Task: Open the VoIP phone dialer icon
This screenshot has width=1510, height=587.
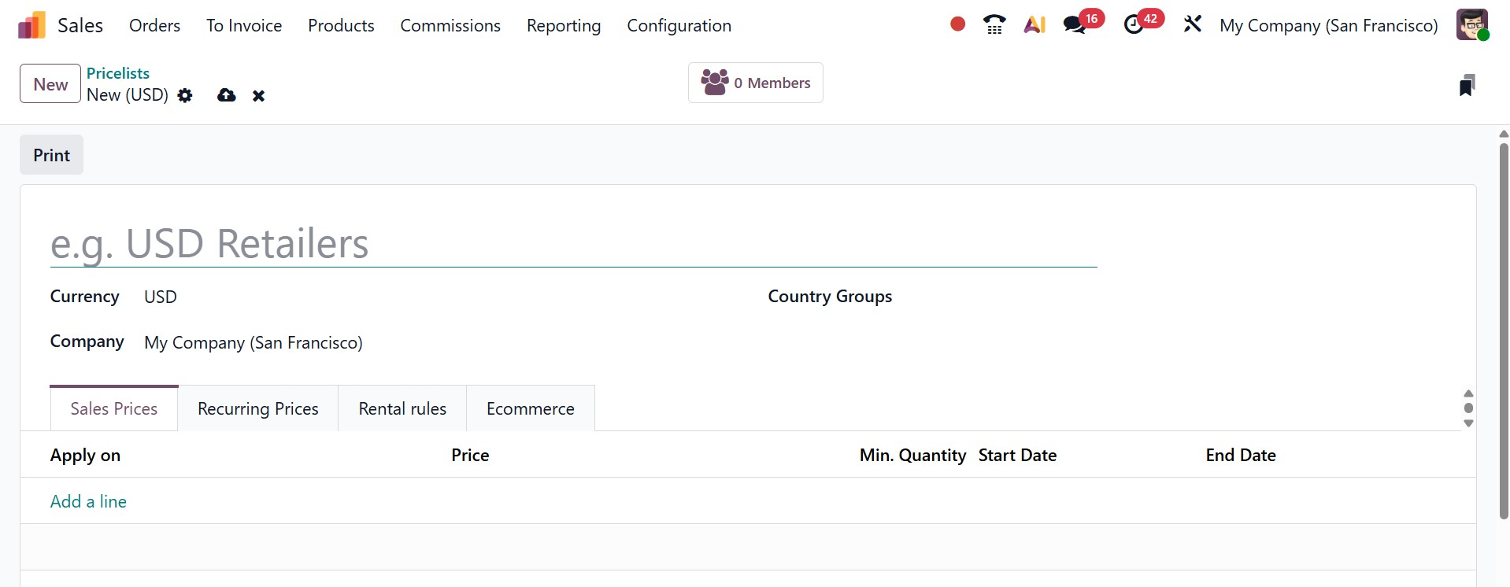Action: [x=994, y=25]
